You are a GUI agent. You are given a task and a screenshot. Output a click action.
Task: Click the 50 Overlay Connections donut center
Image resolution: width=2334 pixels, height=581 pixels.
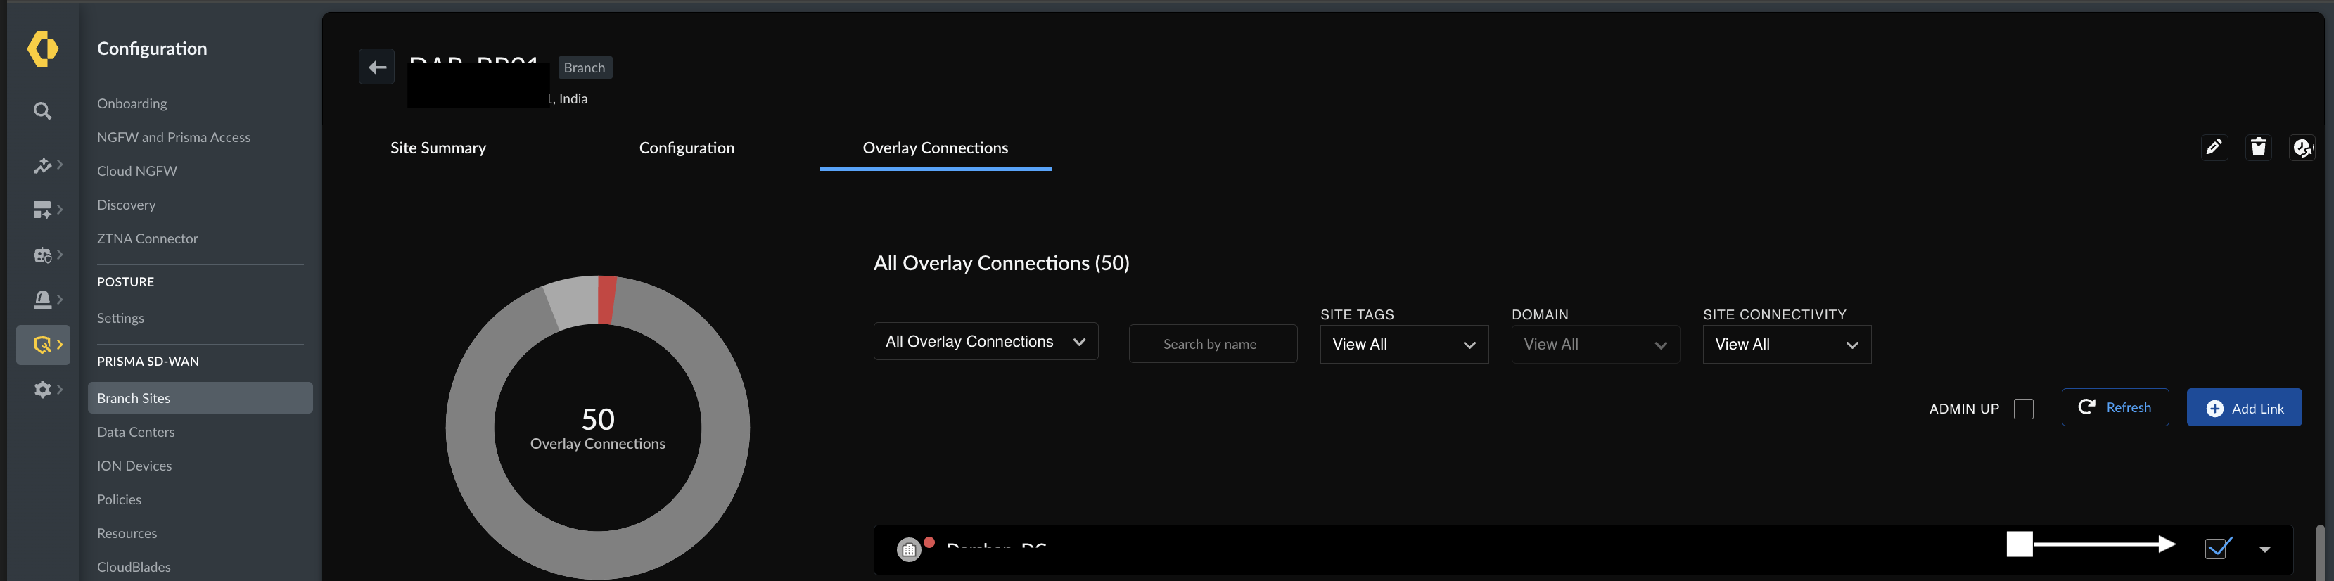click(x=598, y=428)
